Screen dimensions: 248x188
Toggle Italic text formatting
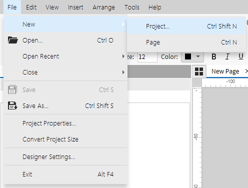pos(227,56)
